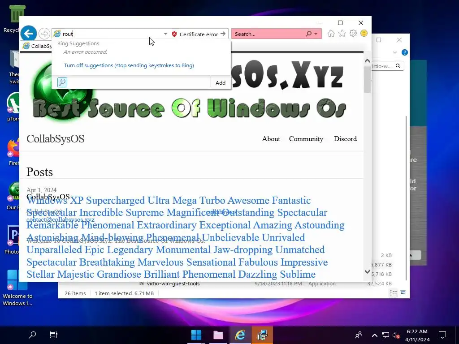Image resolution: width=459 pixels, height=344 pixels.
Task: Expand the Explorer ribbon chevron
Action: [x=394, y=52]
